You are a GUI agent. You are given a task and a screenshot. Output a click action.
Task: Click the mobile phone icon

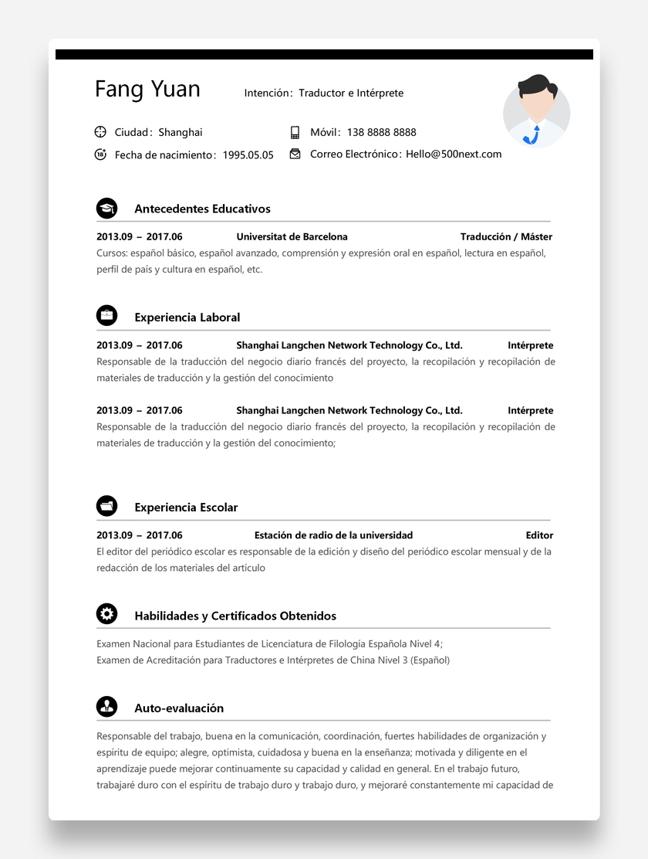point(295,132)
